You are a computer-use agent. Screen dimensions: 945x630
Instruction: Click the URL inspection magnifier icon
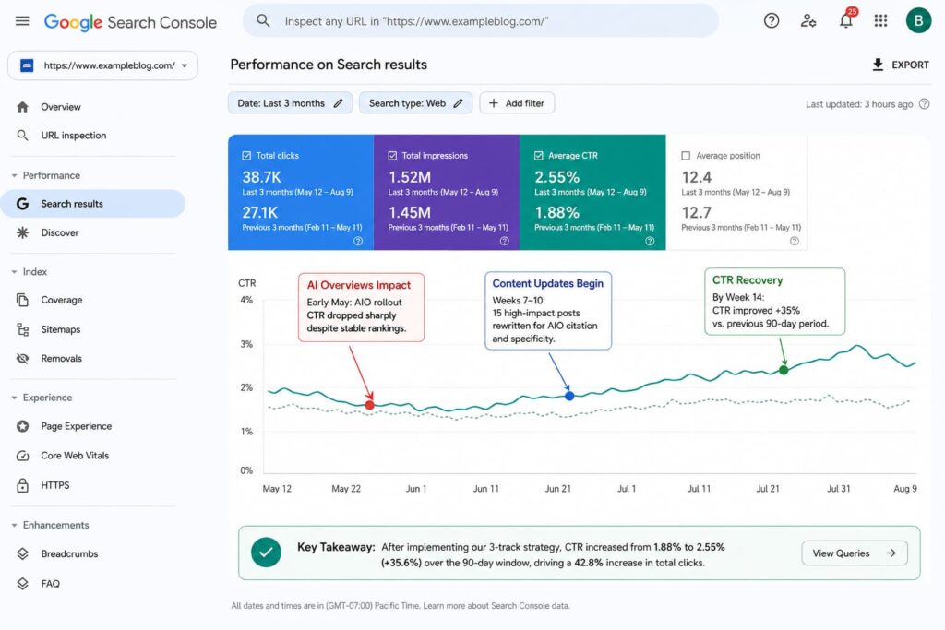(22, 135)
